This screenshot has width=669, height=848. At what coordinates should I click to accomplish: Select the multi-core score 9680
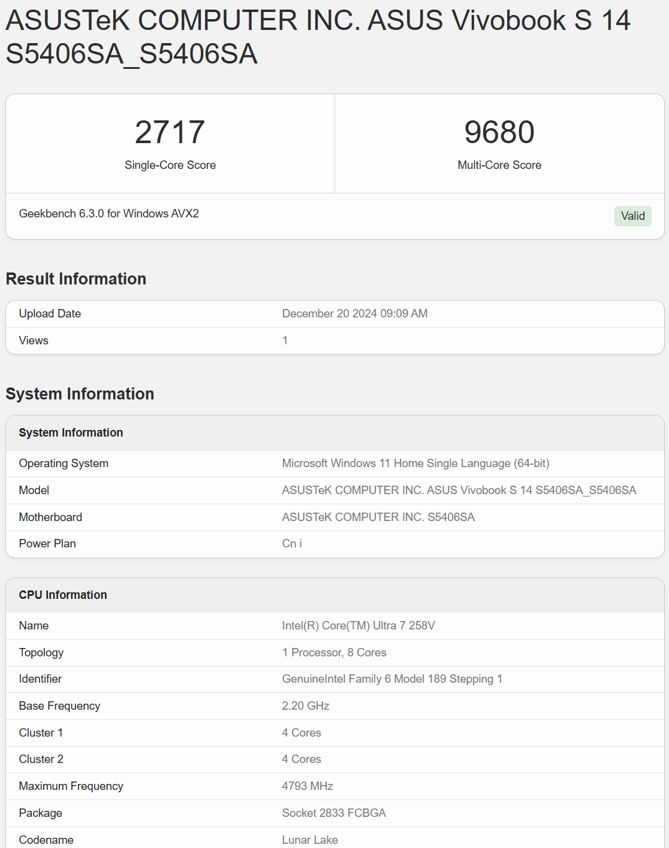[499, 132]
